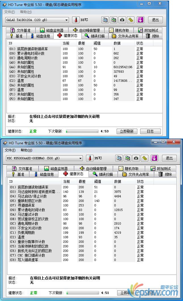Switch to 文件基准 tab in GALAX window

tap(21, 30)
